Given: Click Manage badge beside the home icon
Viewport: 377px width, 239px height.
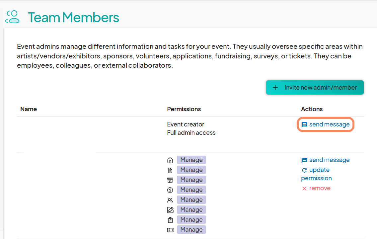Looking at the screenshot, I should (x=191, y=160).
